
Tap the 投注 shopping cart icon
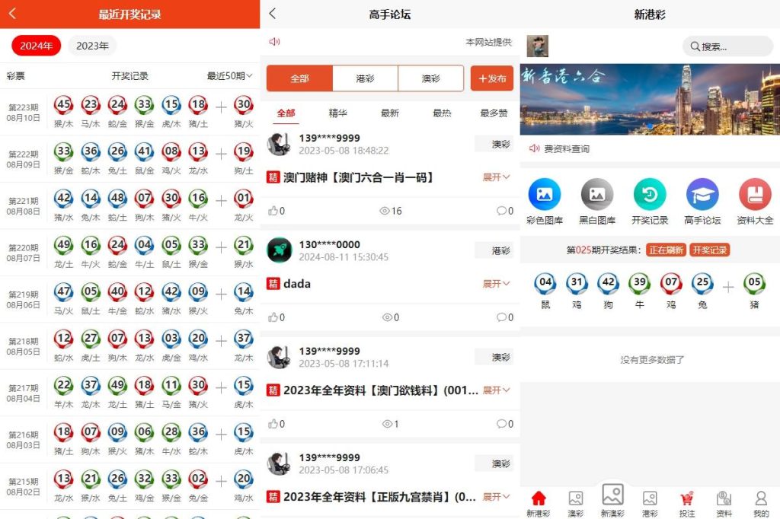pyautogui.click(x=686, y=499)
